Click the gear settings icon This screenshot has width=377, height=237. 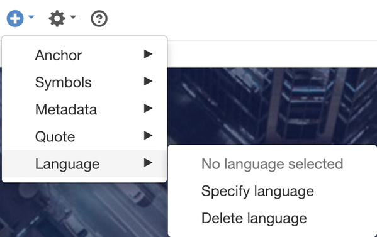click(57, 18)
